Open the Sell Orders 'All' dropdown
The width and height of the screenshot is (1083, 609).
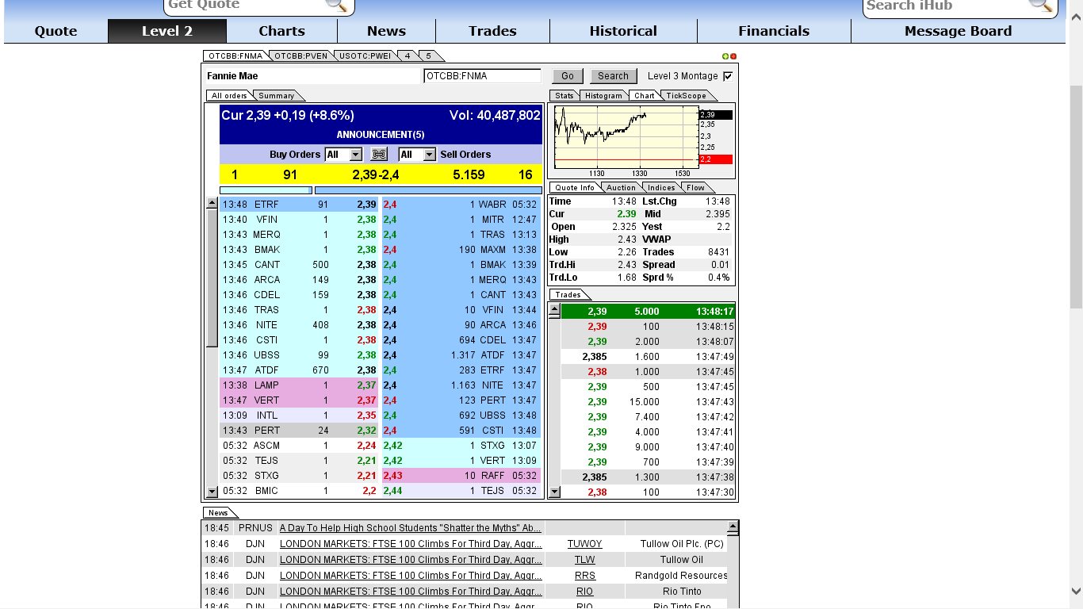pos(418,155)
